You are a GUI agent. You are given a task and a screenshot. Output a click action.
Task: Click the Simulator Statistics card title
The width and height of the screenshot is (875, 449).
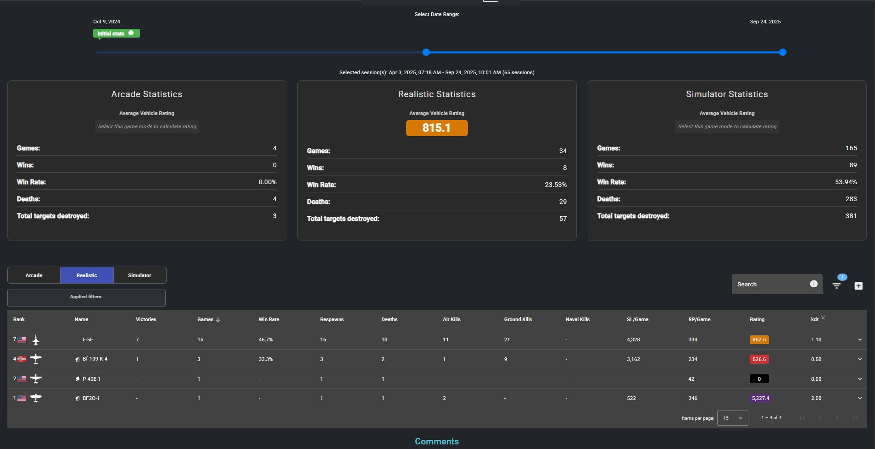point(727,94)
